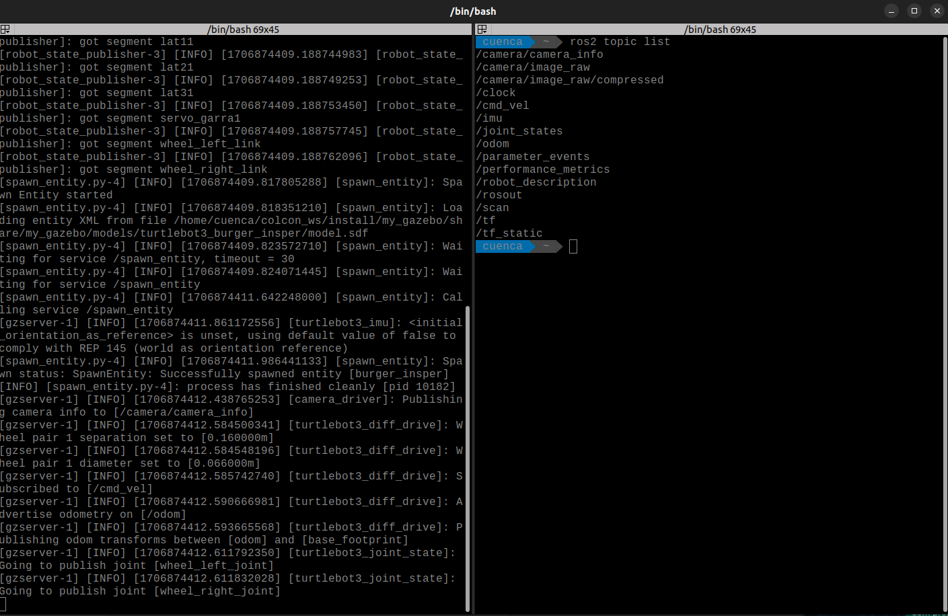The width and height of the screenshot is (948, 616).
Task: Click 'got segment wheel_right_link' log text
Action: 174,169
